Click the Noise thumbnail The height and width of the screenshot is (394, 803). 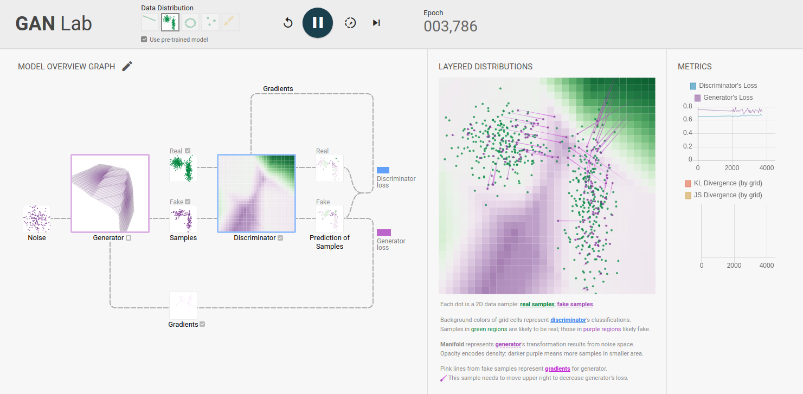click(37, 219)
